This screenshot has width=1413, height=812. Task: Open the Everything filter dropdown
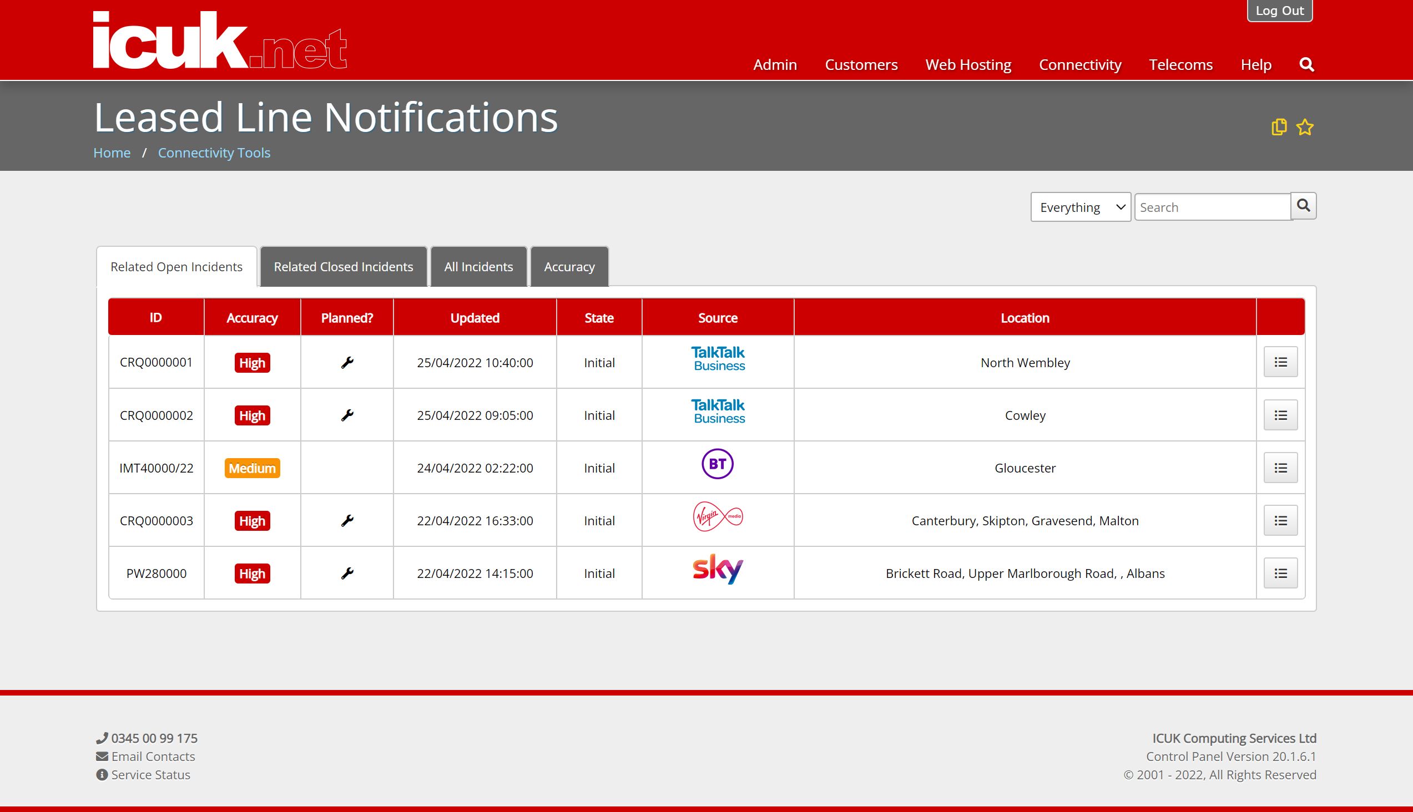pyautogui.click(x=1081, y=207)
